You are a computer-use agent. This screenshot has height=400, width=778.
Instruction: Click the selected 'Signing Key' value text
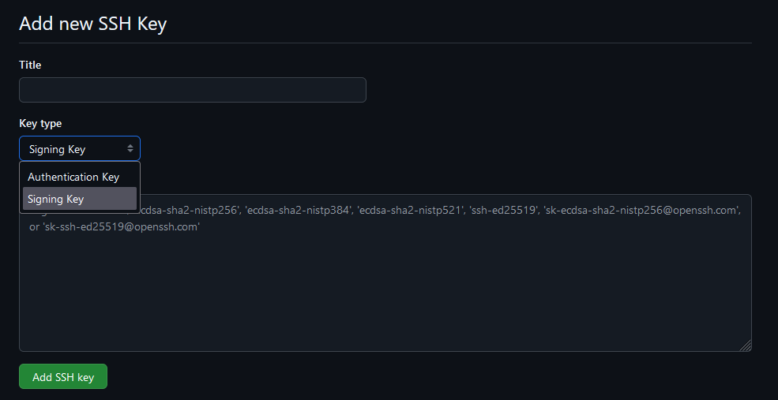pos(57,149)
